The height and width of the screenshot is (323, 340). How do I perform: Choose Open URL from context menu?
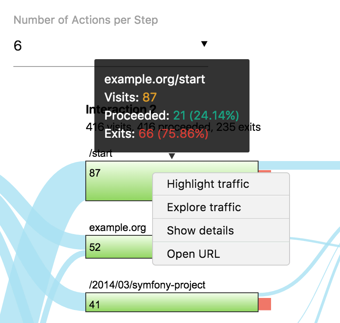click(193, 254)
